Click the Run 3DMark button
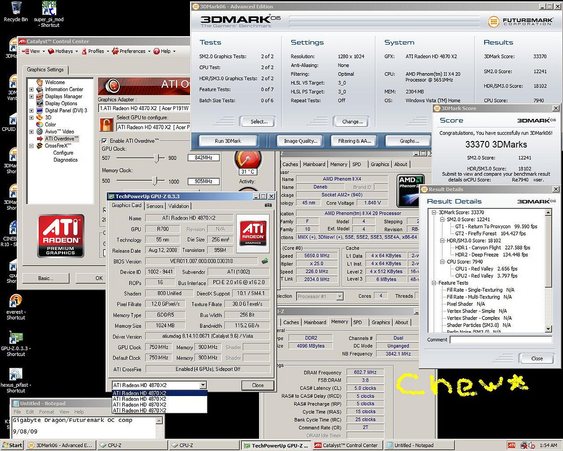Screen dimensions: 563x451 (x=228, y=141)
